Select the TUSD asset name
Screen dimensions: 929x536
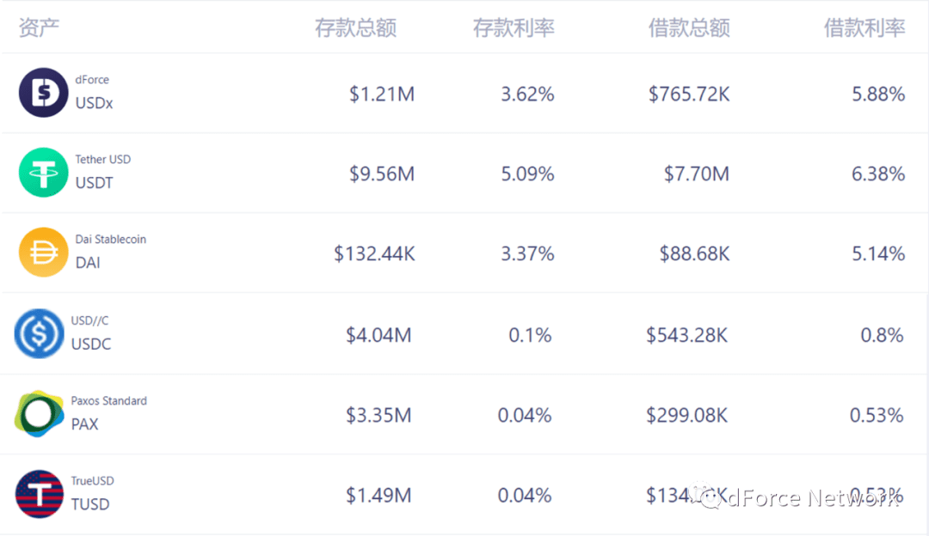point(90,504)
